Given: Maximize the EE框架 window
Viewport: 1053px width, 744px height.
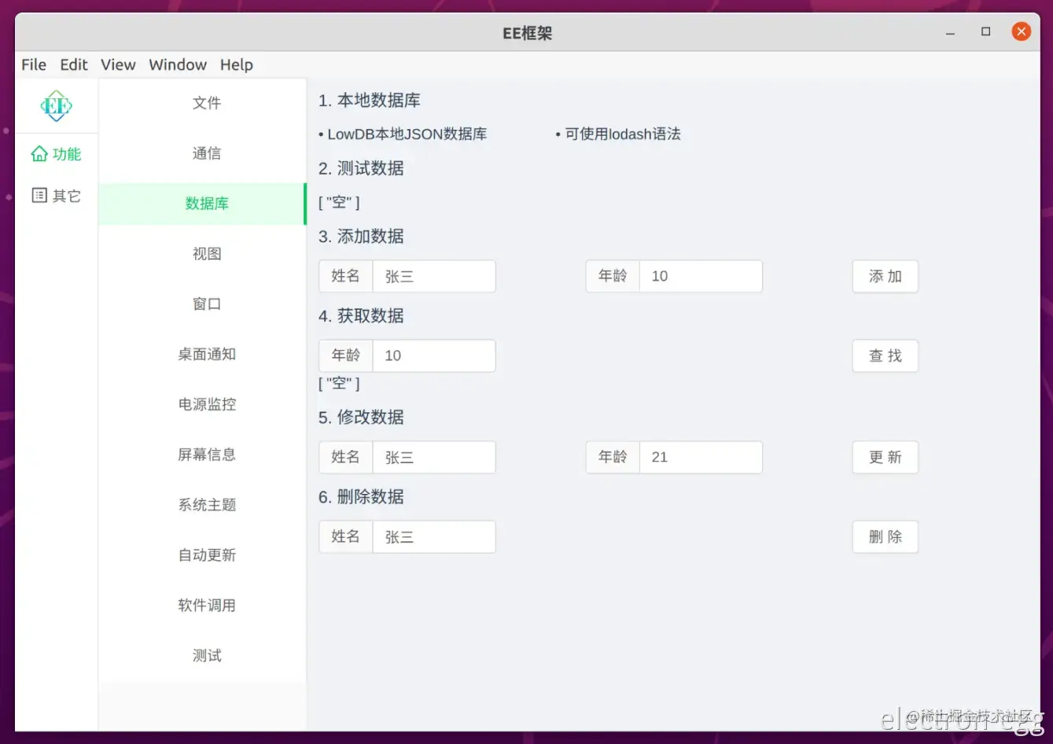Looking at the screenshot, I should (x=986, y=32).
